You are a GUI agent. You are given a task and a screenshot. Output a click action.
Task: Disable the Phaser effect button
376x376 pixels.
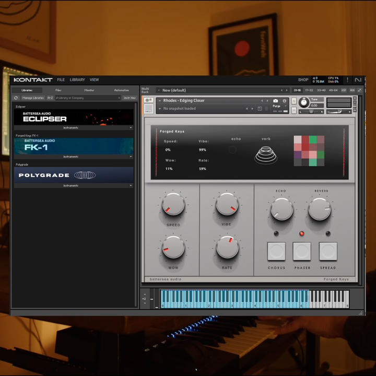[302, 251]
